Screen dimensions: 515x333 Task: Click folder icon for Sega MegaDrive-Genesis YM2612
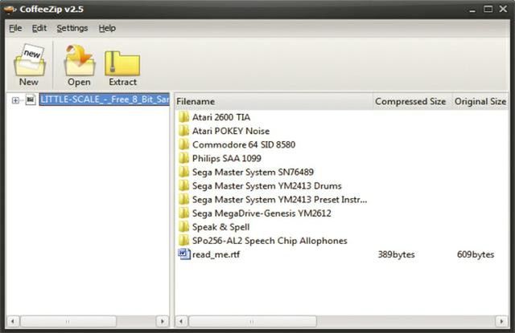pos(184,213)
